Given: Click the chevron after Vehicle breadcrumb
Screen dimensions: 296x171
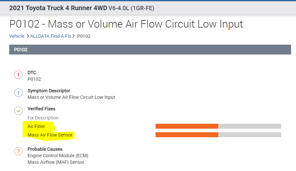Looking at the screenshot, I should click(x=27, y=36).
